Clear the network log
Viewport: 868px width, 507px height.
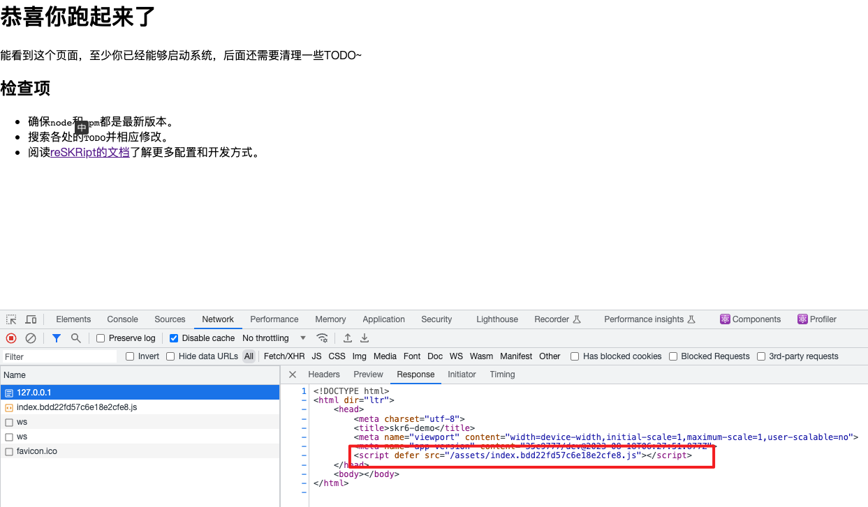(x=31, y=338)
